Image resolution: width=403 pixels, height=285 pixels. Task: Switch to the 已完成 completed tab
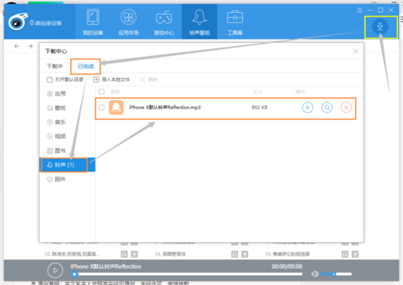tap(85, 66)
